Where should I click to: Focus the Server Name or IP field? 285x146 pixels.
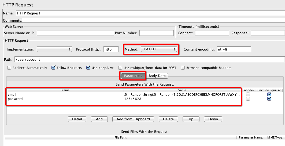point(75,33)
